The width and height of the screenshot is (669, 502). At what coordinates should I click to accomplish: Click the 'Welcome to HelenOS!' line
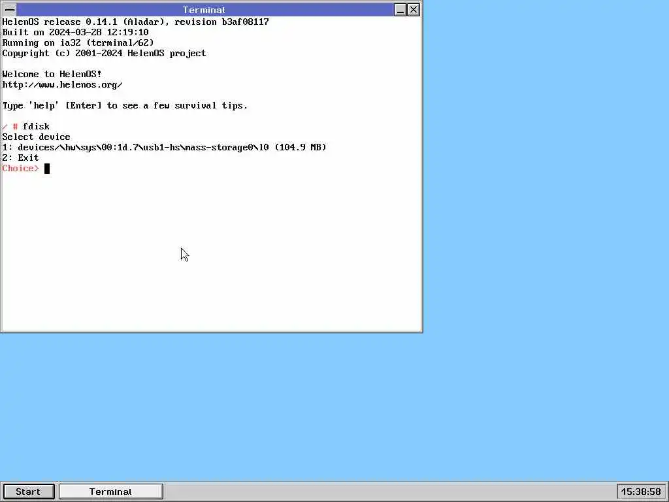click(x=52, y=74)
